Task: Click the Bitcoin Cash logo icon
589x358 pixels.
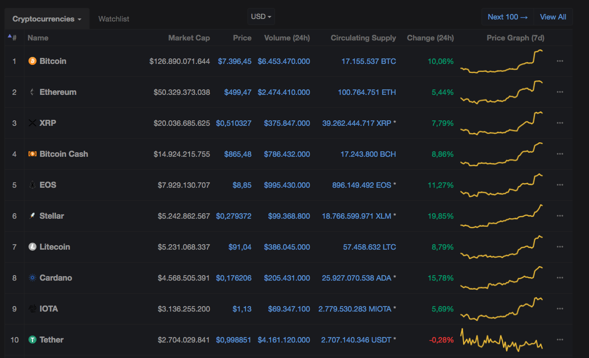Action: coord(32,154)
